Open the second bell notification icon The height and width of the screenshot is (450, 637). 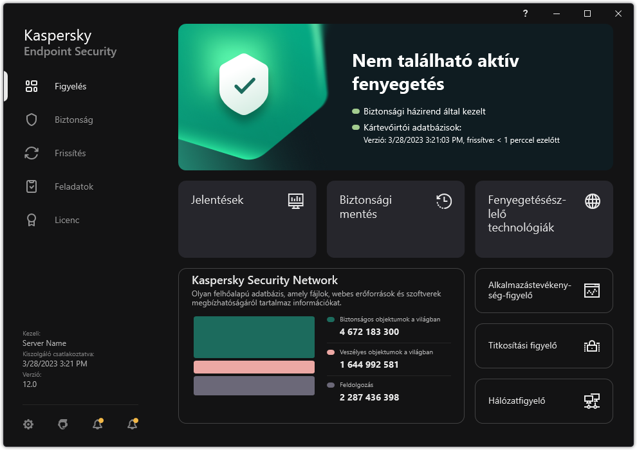[132, 424]
